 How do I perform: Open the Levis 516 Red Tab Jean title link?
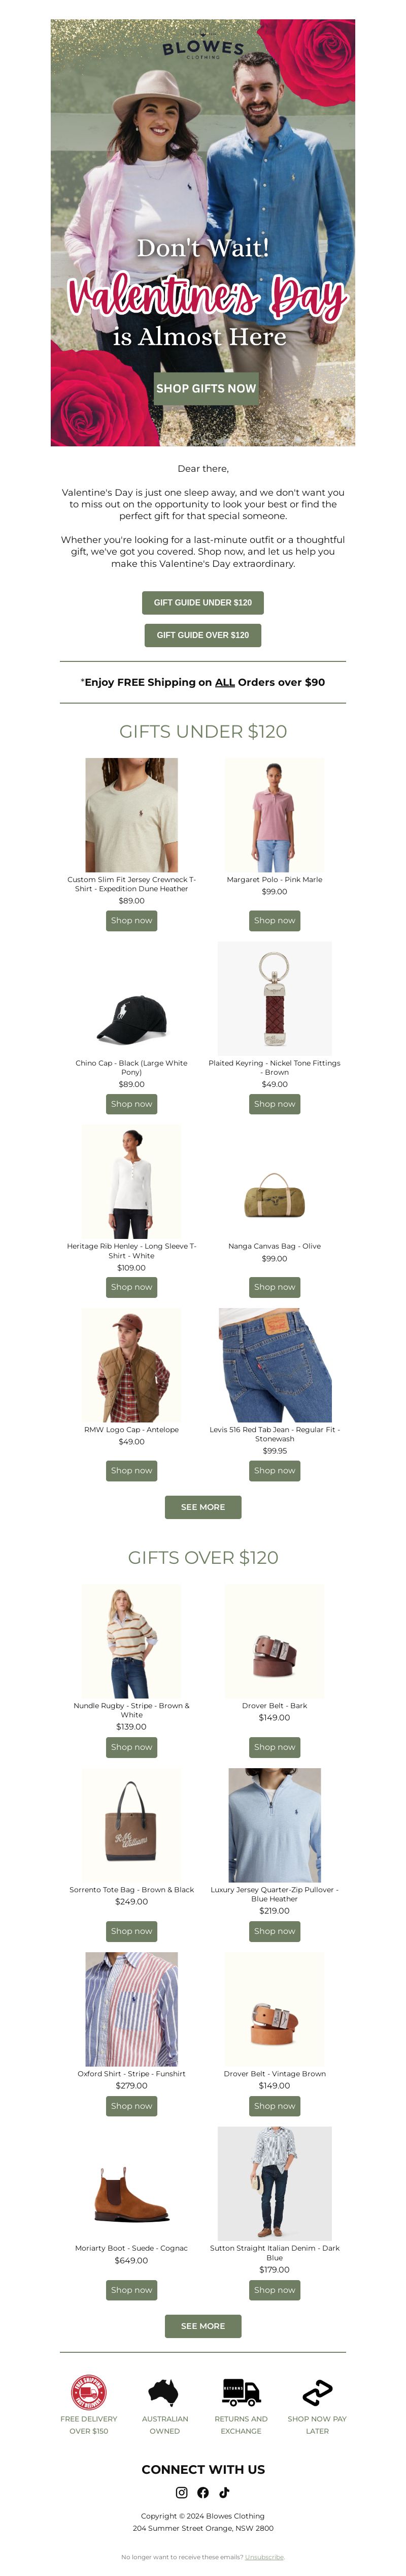[x=275, y=1434]
